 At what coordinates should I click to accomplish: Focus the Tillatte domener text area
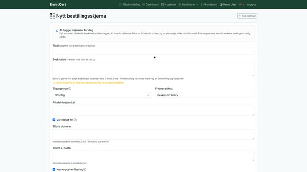pos(153,134)
